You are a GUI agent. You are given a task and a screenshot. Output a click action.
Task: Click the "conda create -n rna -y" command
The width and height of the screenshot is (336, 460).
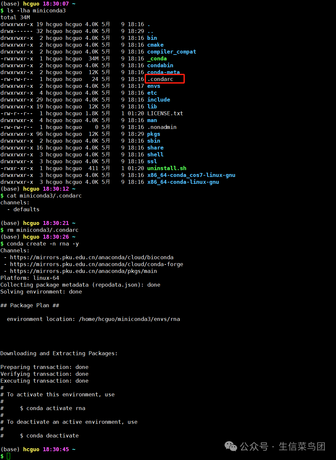[x=43, y=244]
